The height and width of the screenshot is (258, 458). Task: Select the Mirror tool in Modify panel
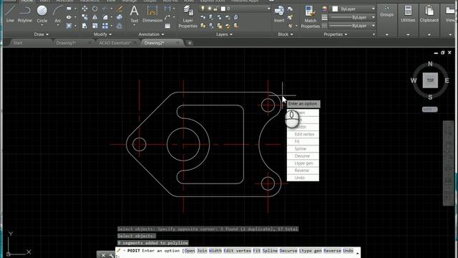point(95,17)
